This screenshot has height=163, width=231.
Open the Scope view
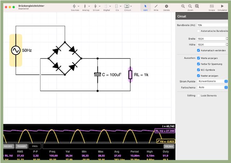[x=212, y=6]
